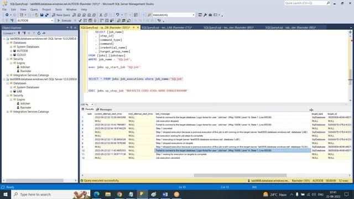This screenshot has height=199, width=354.
Task: Open Word from the taskbar
Action: click(165, 194)
